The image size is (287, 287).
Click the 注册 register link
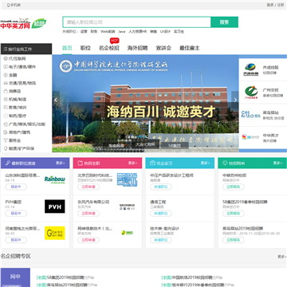(x=281, y=5)
